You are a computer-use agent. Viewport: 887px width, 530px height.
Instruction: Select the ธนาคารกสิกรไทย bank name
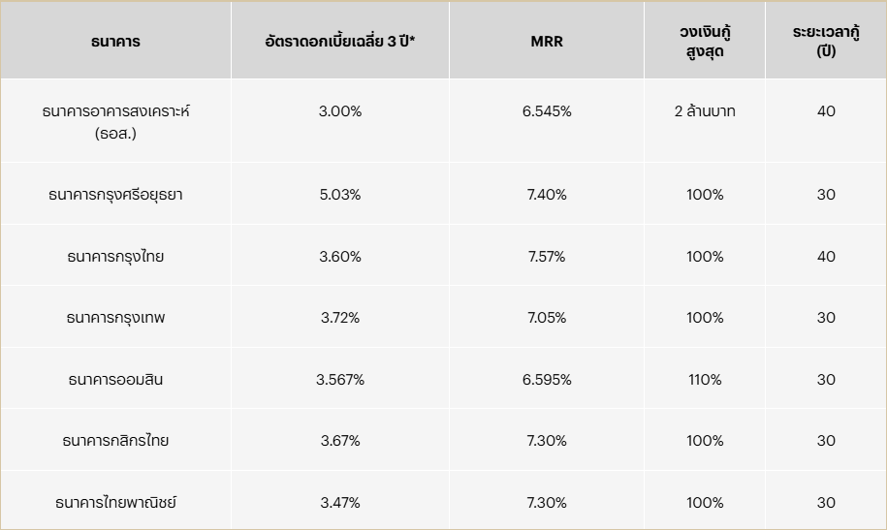point(115,441)
